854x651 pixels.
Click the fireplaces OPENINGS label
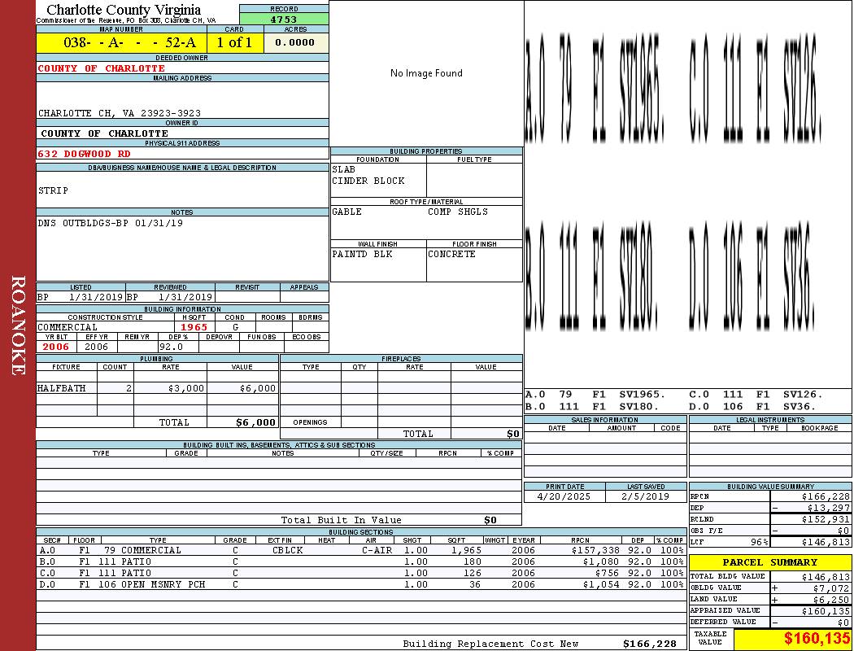(x=310, y=422)
